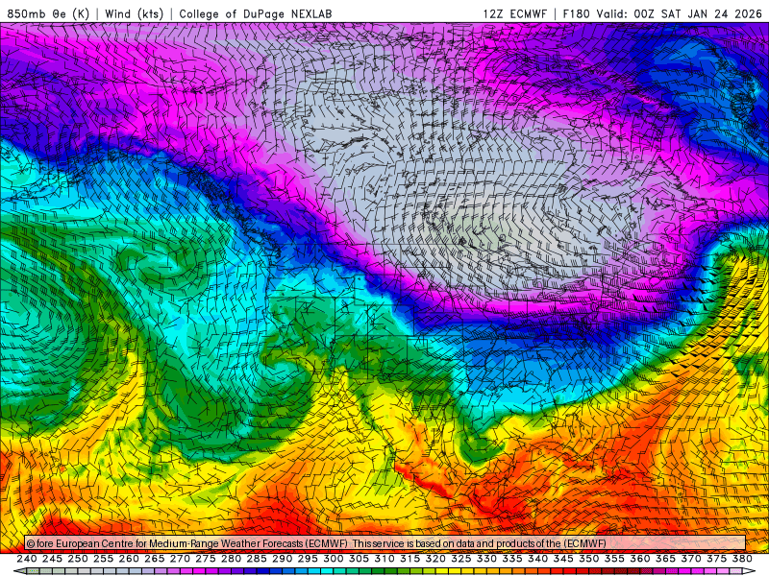Click the 360 value on the color scale
Screen dimensions: 769x576
(639, 559)
